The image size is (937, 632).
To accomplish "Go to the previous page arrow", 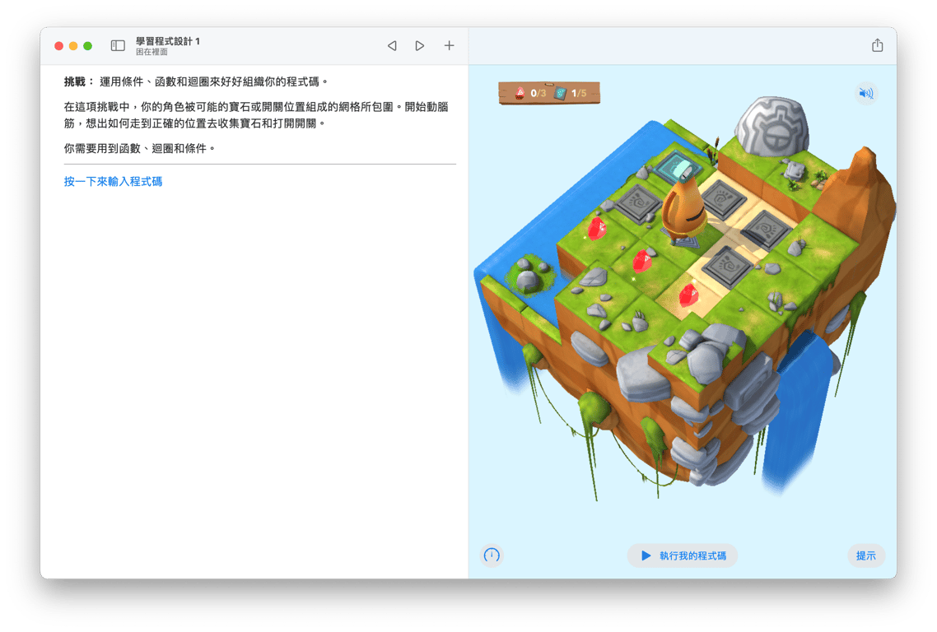I will [392, 45].
